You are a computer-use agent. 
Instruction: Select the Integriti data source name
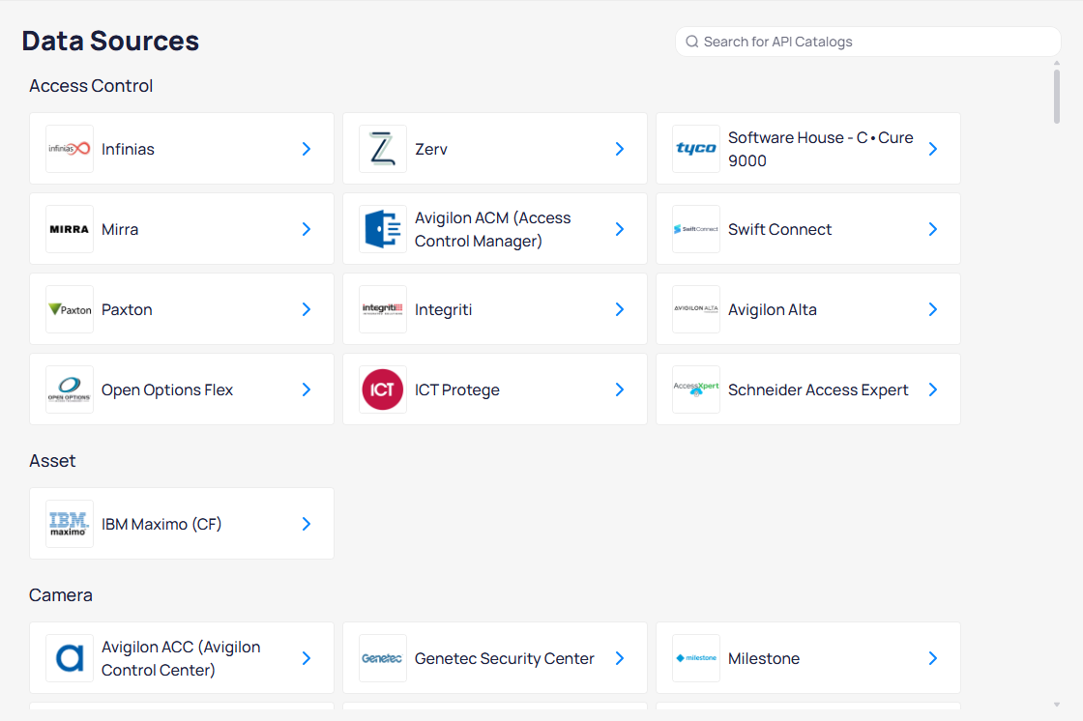(x=444, y=309)
